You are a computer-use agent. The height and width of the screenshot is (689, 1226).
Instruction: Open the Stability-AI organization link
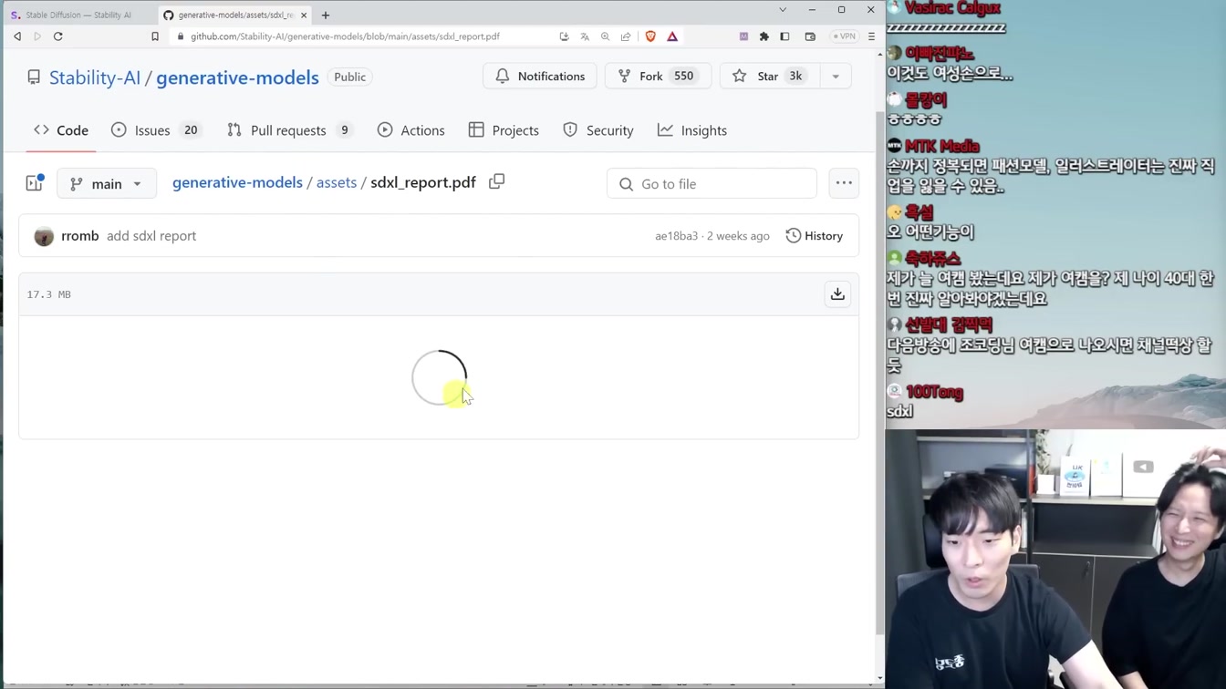pos(95,77)
